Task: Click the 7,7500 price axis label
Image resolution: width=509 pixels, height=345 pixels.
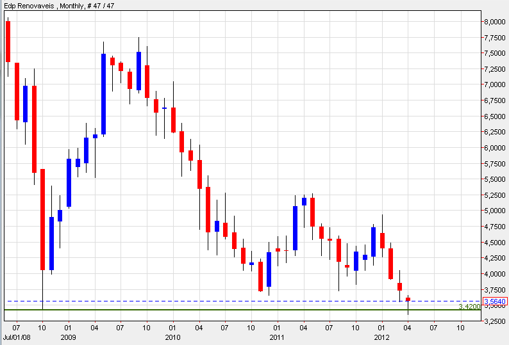Action: (495, 38)
